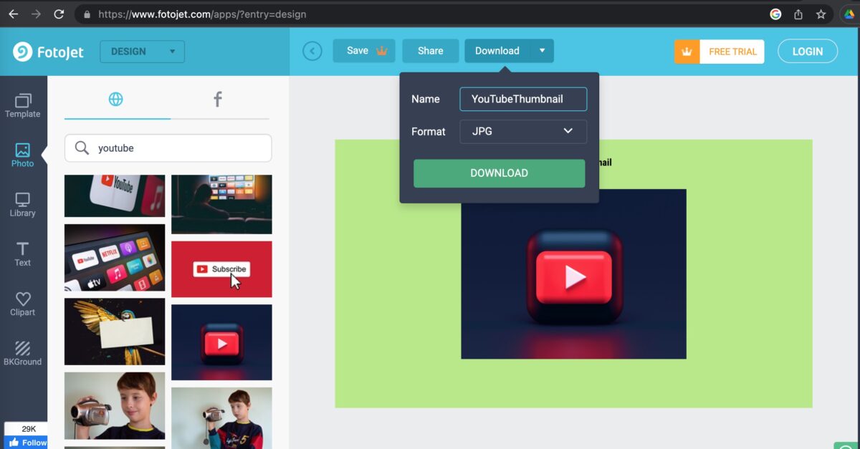This screenshot has height=449, width=860.
Task: Select the boy filming with camera thumbnail
Action: (x=221, y=418)
